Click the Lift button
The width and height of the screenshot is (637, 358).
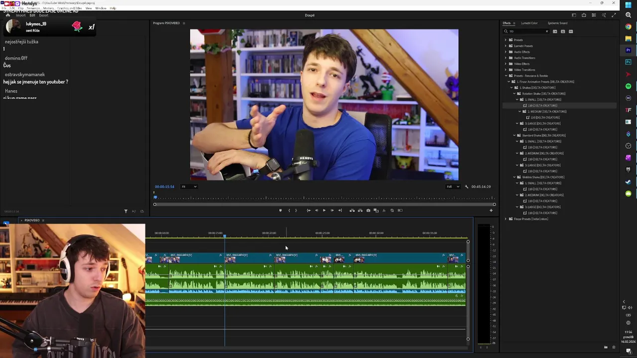click(352, 210)
